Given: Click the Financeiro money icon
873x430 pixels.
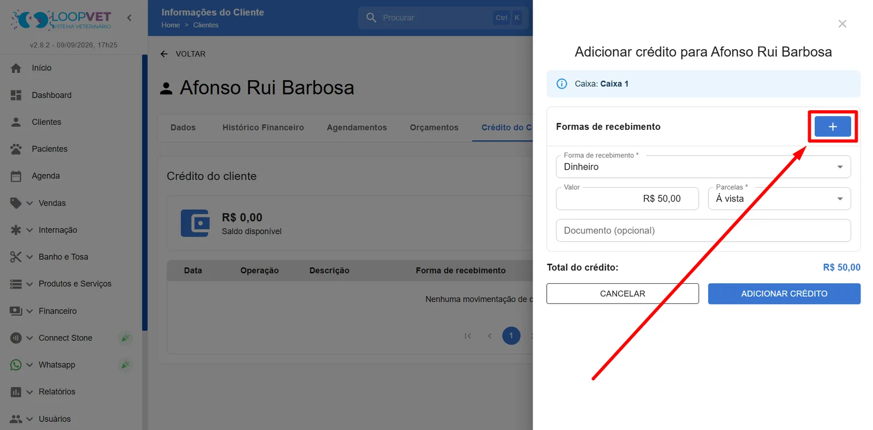Looking at the screenshot, I should click(x=16, y=311).
